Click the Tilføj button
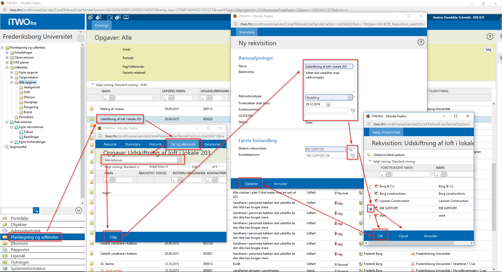This screenshot has height=272, width=502. pyautogui.click(x=113, y=237)
